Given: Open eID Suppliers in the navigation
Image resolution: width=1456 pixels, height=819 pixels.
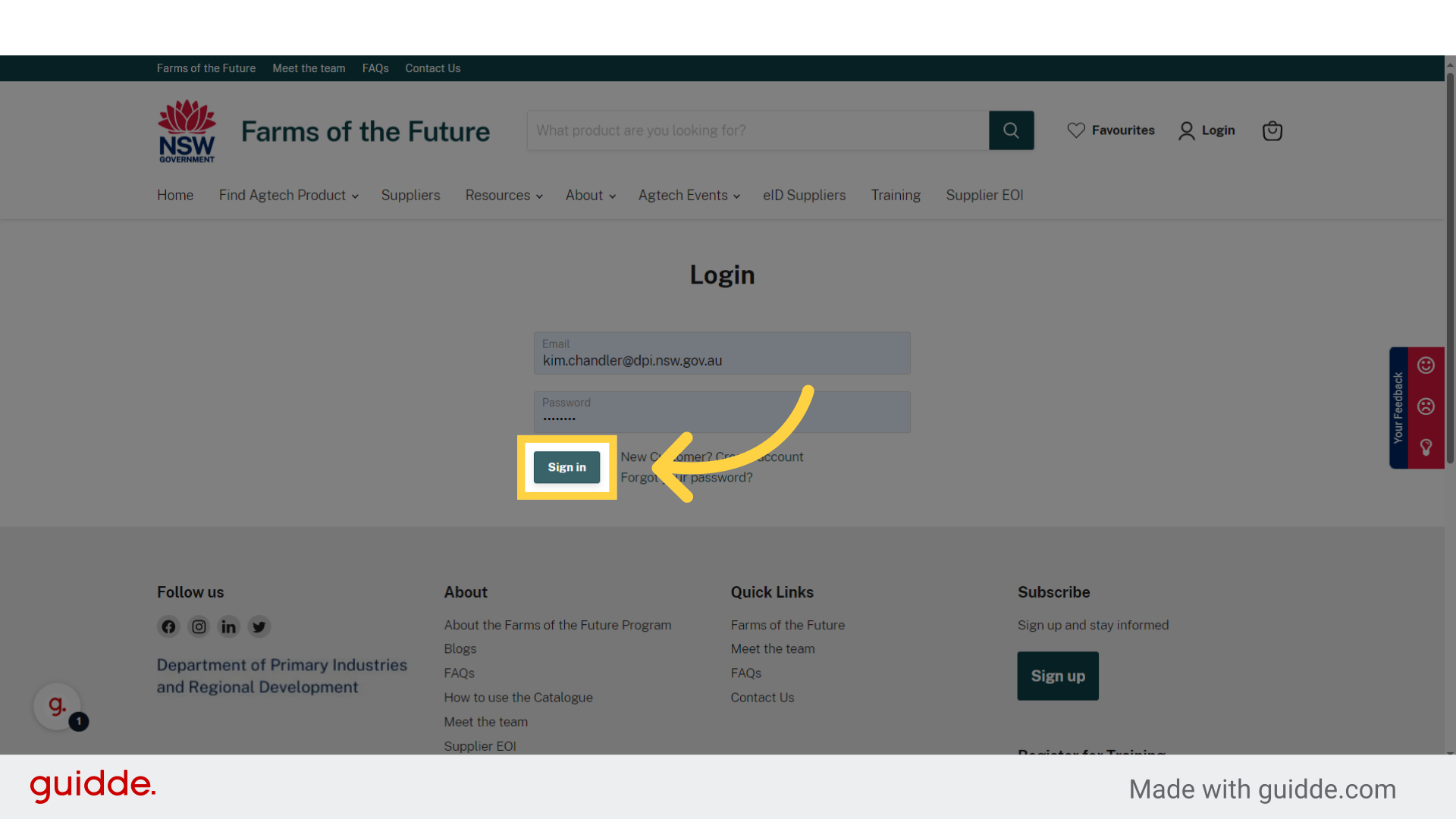Looking at the screenshot, I should pyautogui.click(x=804, y=196).
